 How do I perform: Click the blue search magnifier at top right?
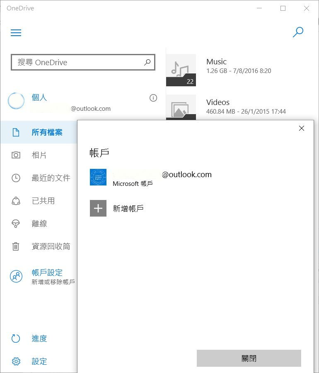pos(298,32)
